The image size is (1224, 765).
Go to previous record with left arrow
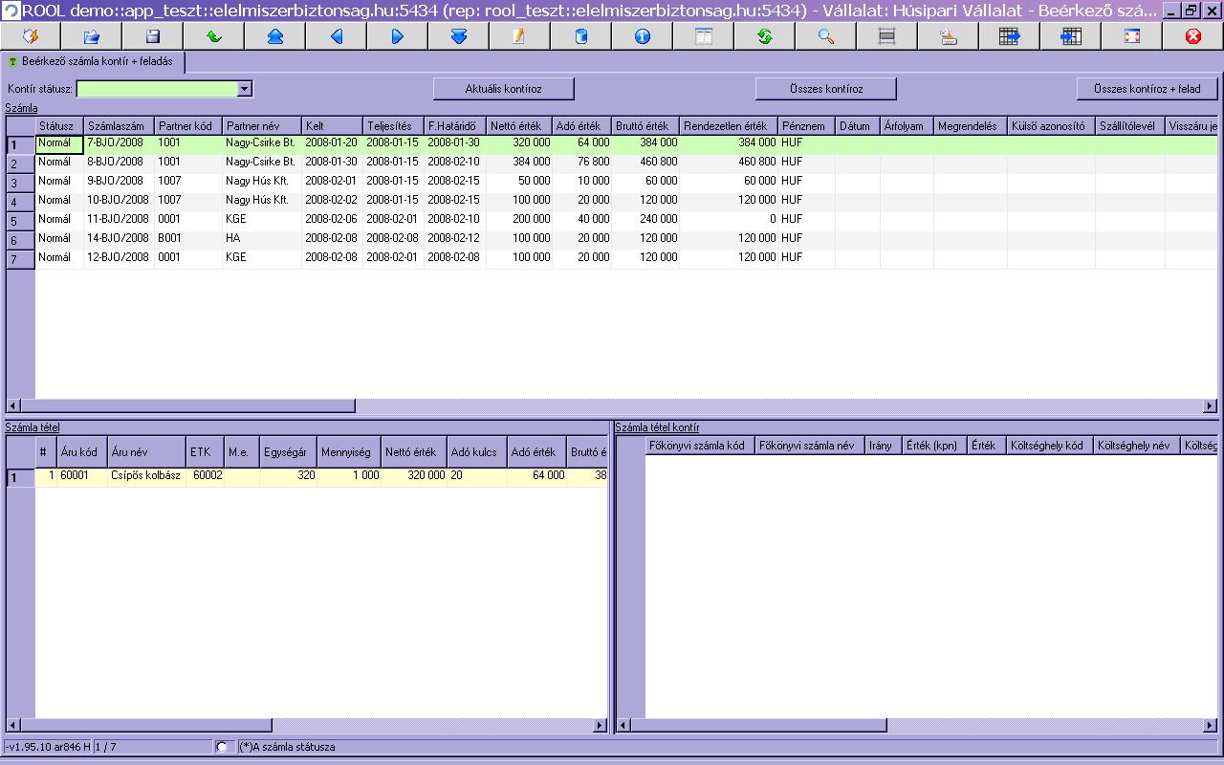pyautogui.click(x=337, y=36)
